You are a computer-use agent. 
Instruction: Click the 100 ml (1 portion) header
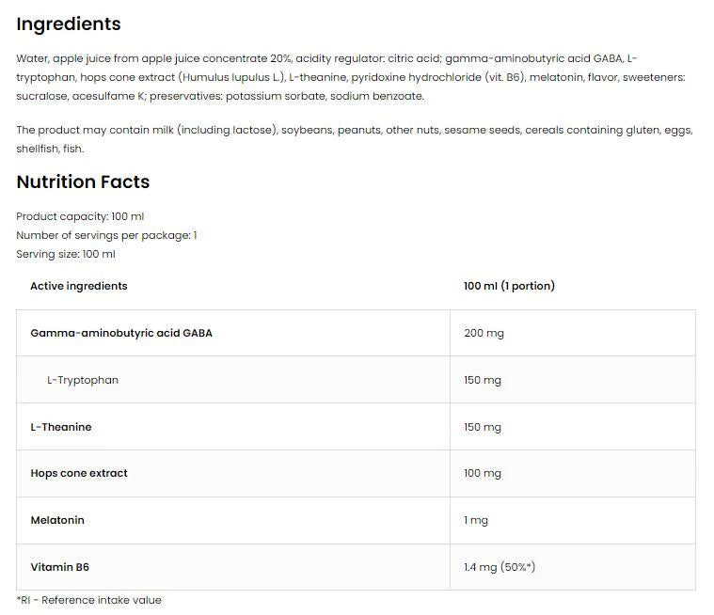tap(509, 286)
